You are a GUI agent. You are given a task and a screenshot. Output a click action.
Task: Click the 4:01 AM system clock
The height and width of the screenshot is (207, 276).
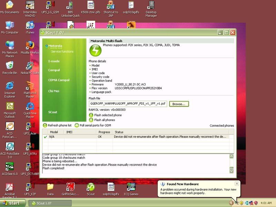tap(266, 203)
